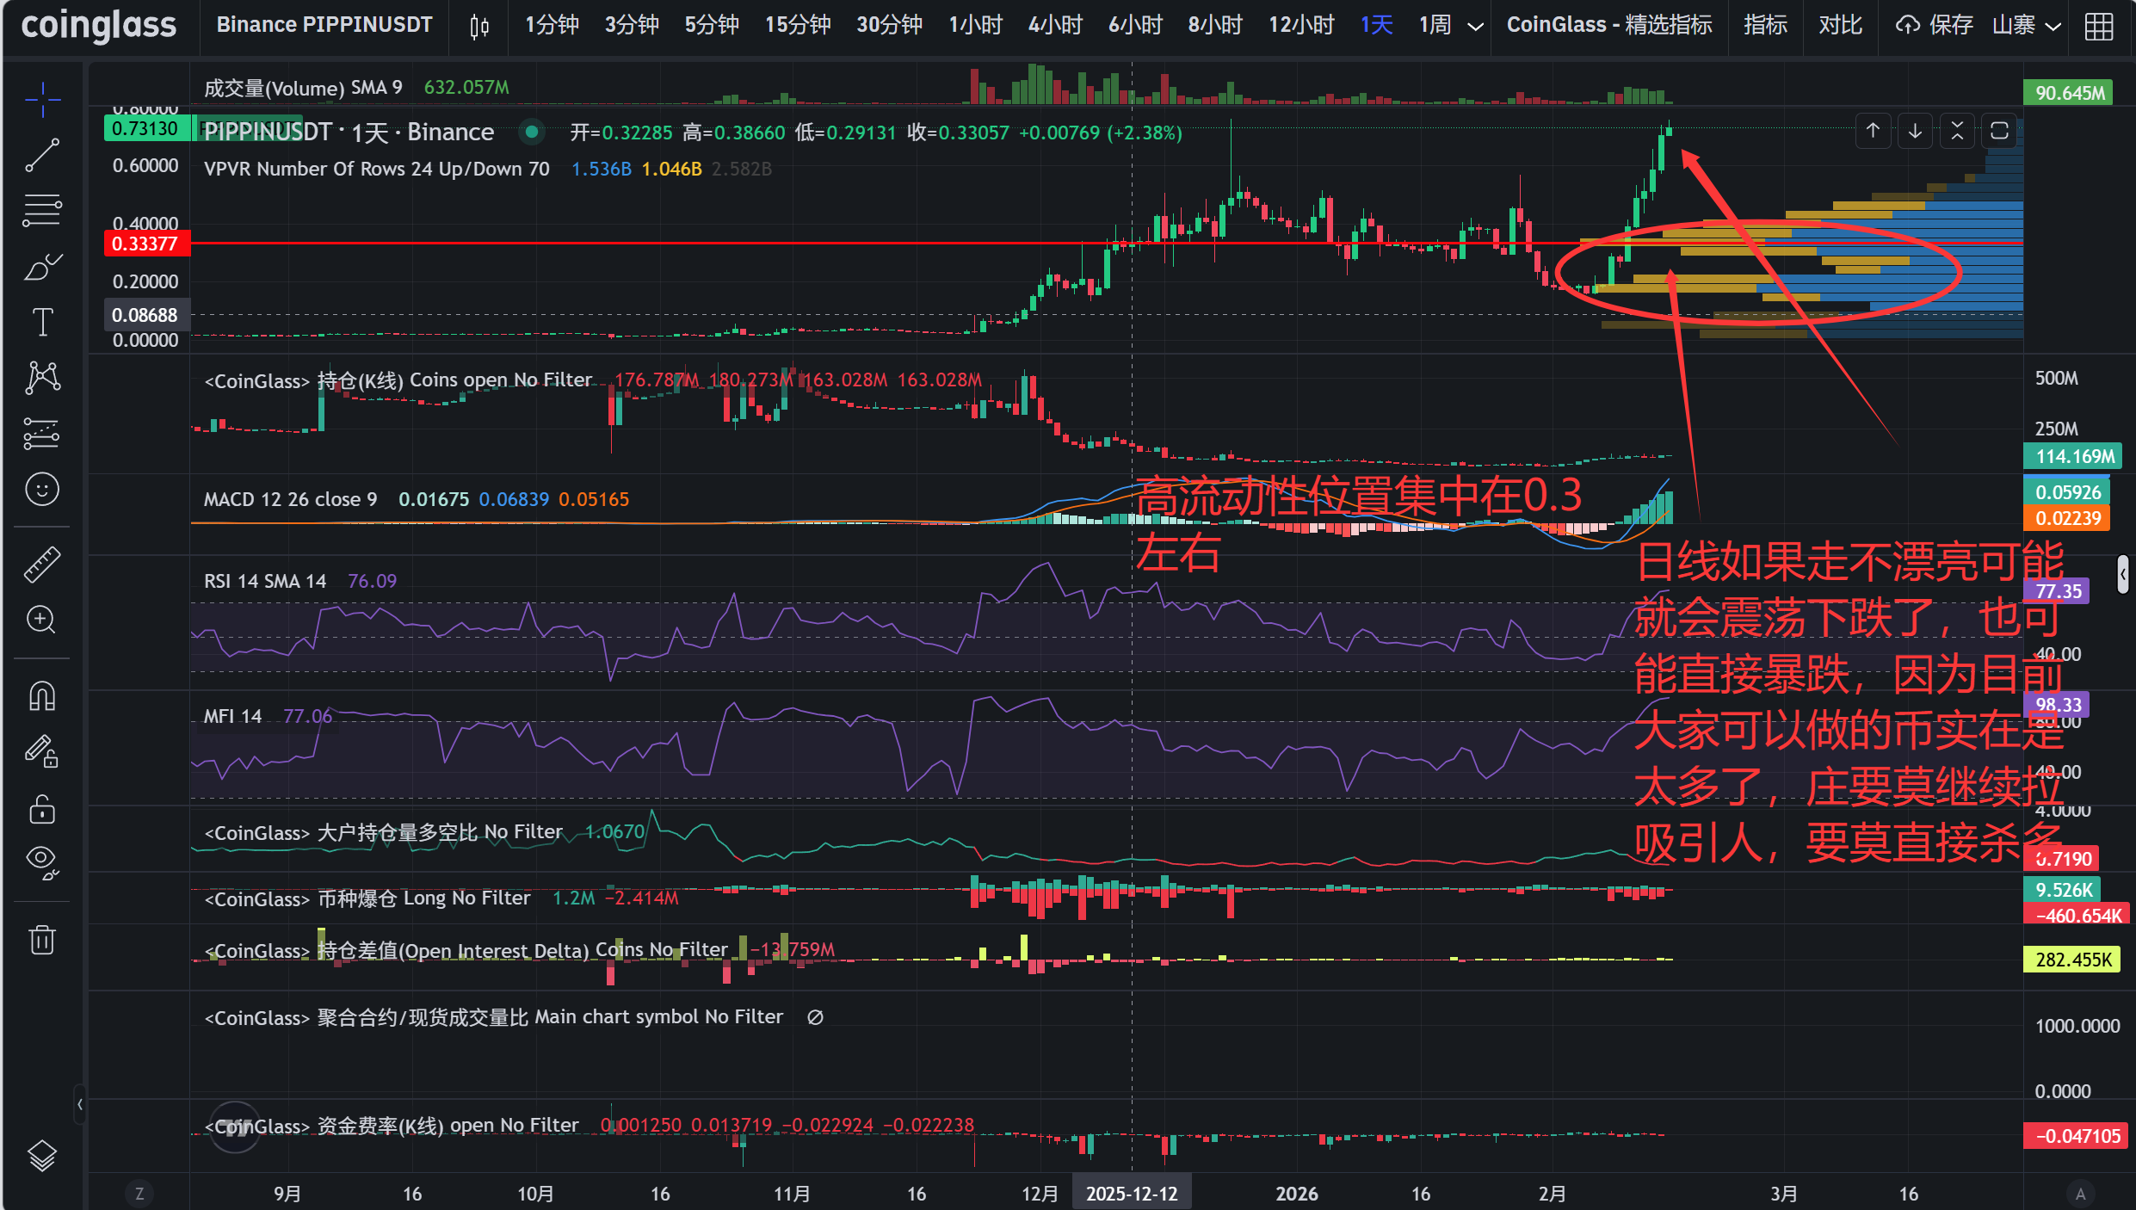
Task: Activate the zoom-in magnifier tool
Action: (x=41, y=620)
